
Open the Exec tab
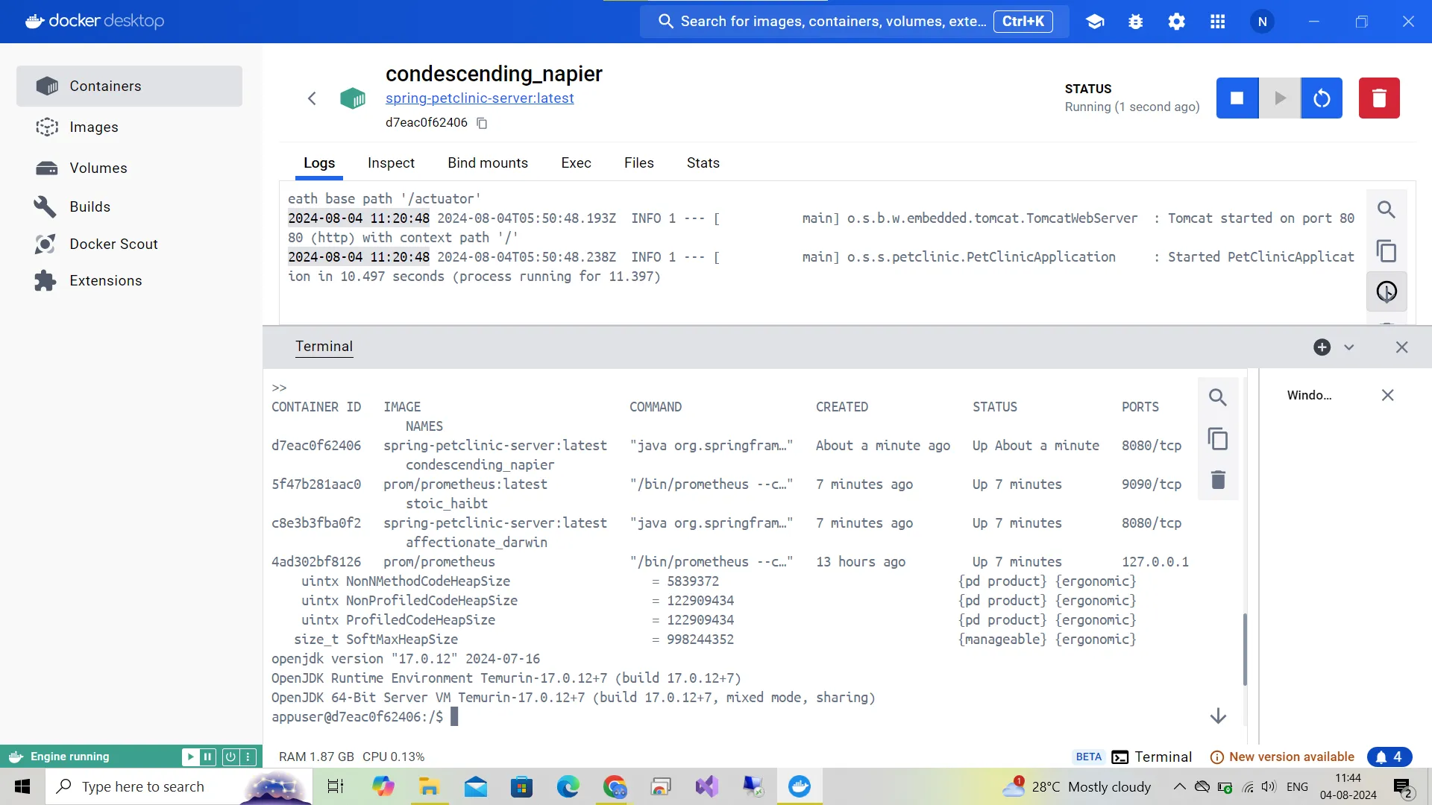pyautogui.click(x=576, y=163)
